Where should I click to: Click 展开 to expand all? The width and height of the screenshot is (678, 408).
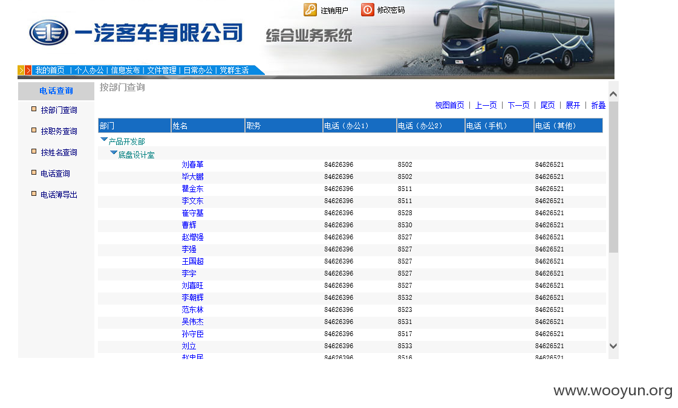pos(573,105)
